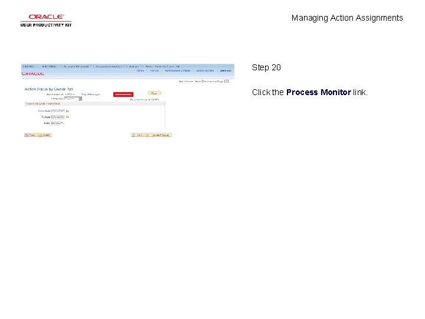The width and height of the screenshot is (425, 319).
Task: Open the Report Manager link
Action: click(x=90, y=95)
